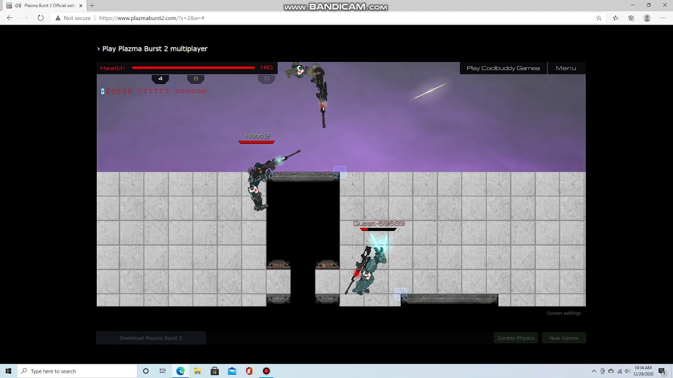This screenshot has height=378, width=673.
Task: Open browser collections
Action: (631, 18)
